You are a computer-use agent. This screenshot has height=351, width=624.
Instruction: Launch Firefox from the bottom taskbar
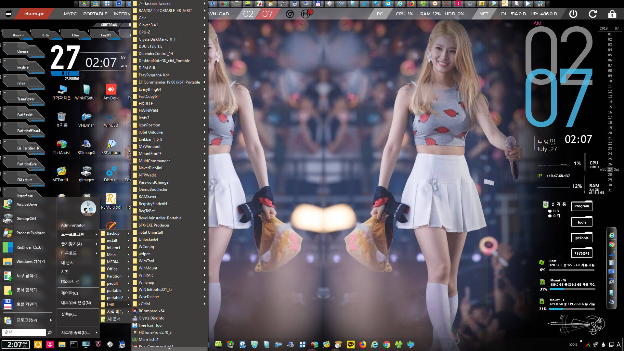363,344
